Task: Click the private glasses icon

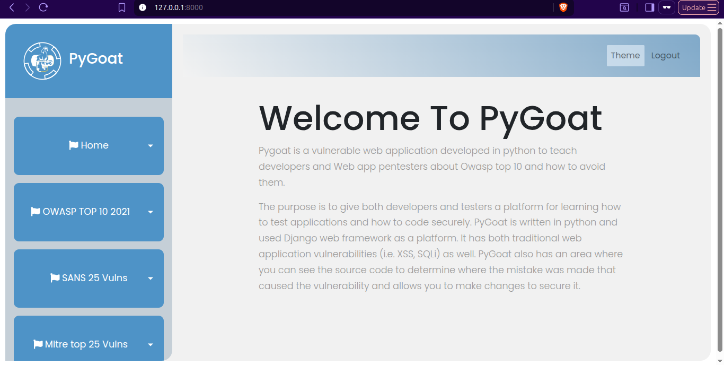Action: [667, 7]
